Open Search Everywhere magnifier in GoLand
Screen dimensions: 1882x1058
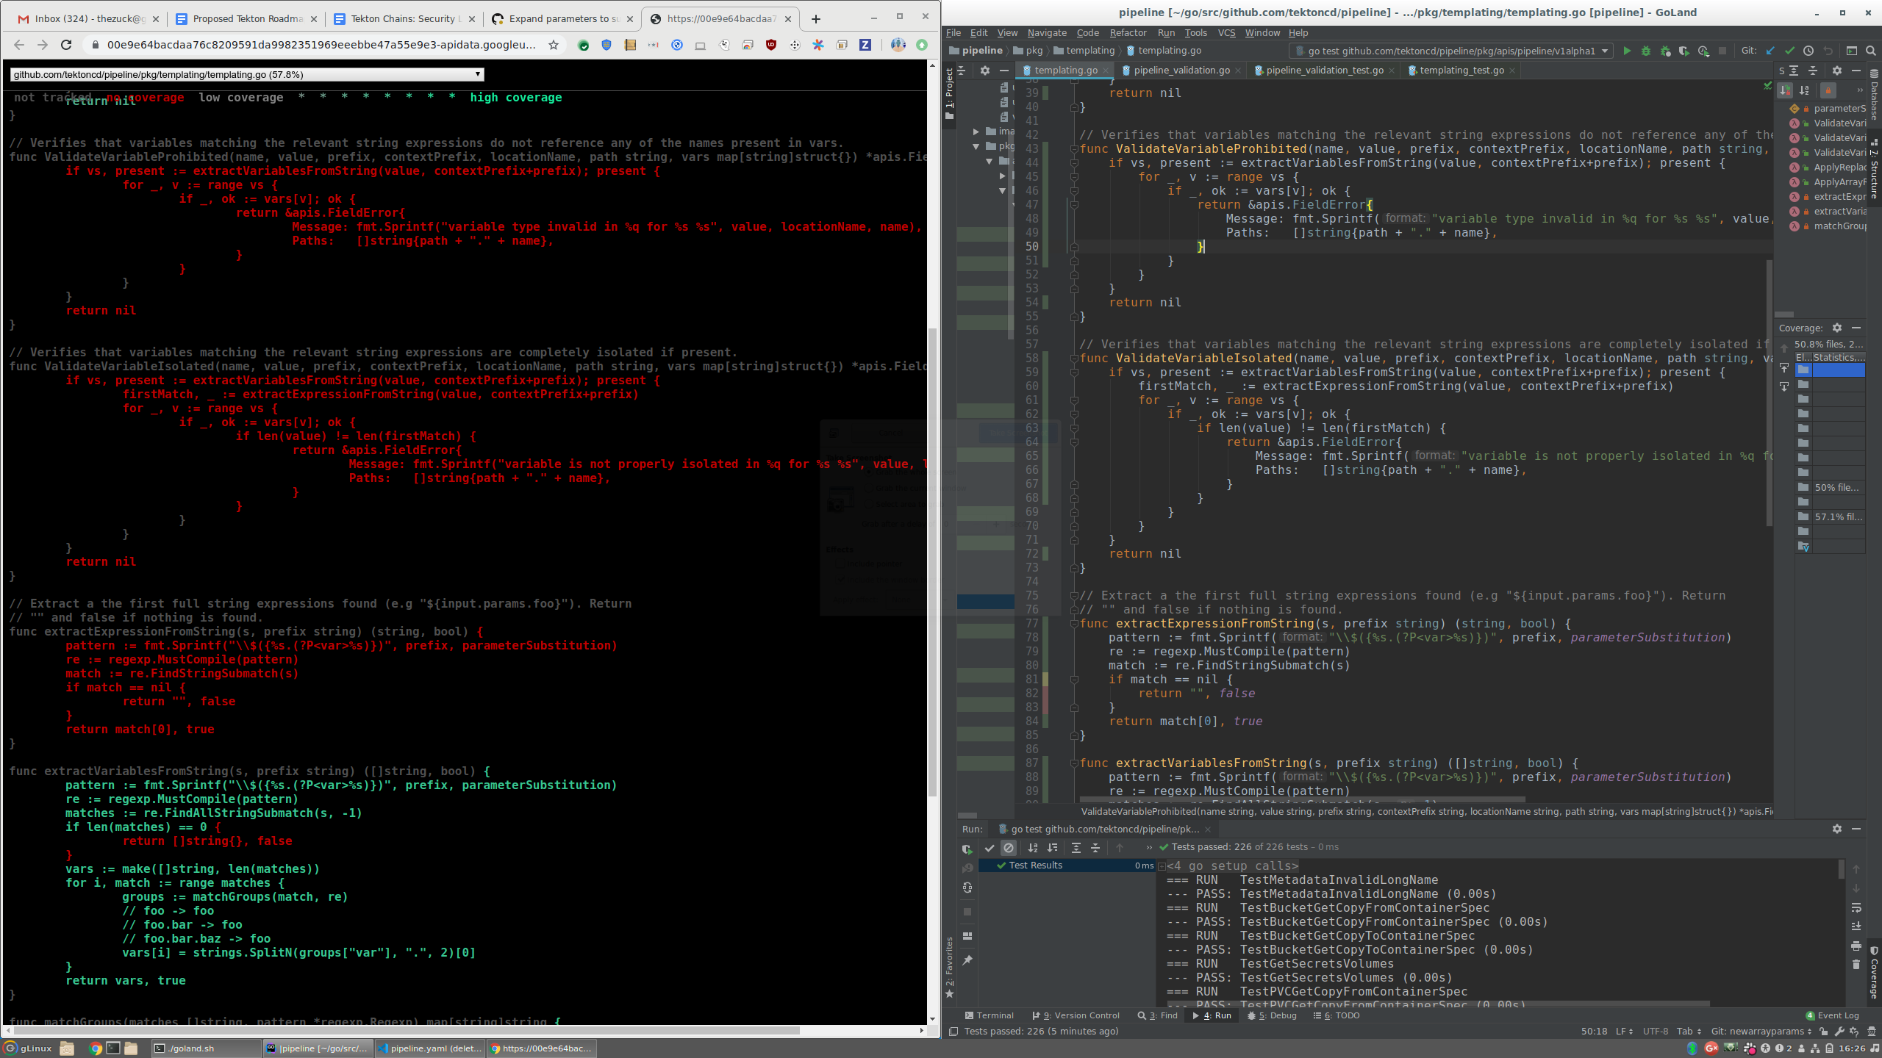pos(1871,51)
